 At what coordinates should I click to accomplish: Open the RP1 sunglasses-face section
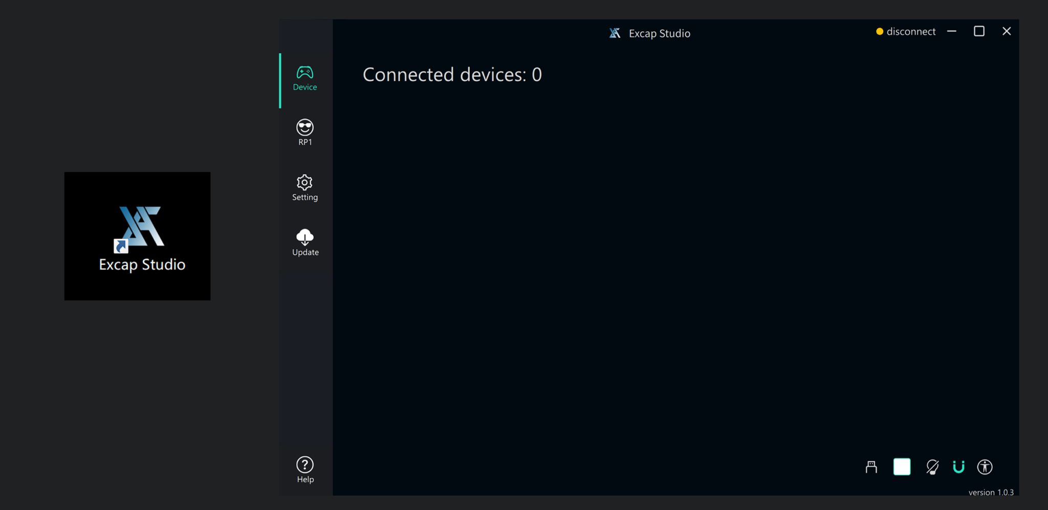click(x=304, y=132)
